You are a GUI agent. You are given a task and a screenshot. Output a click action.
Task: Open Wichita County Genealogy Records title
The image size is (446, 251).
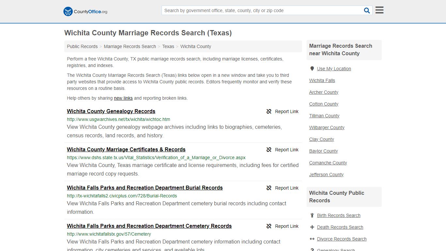click(x=111, y=111)
